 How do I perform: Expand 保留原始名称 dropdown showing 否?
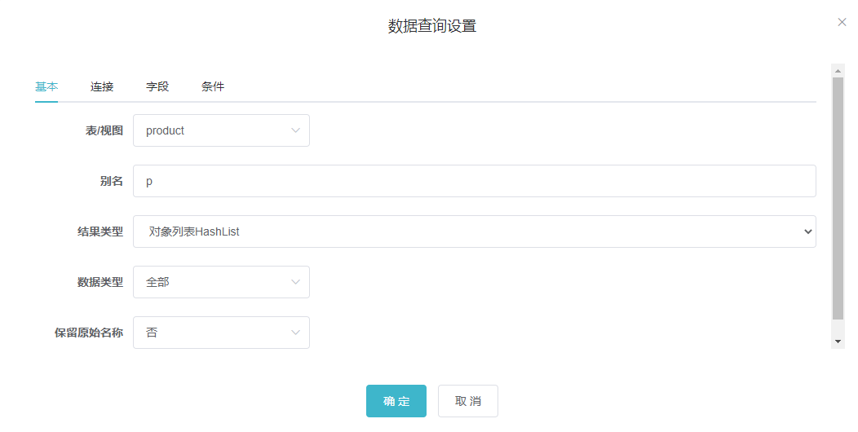tap(221, 333)
